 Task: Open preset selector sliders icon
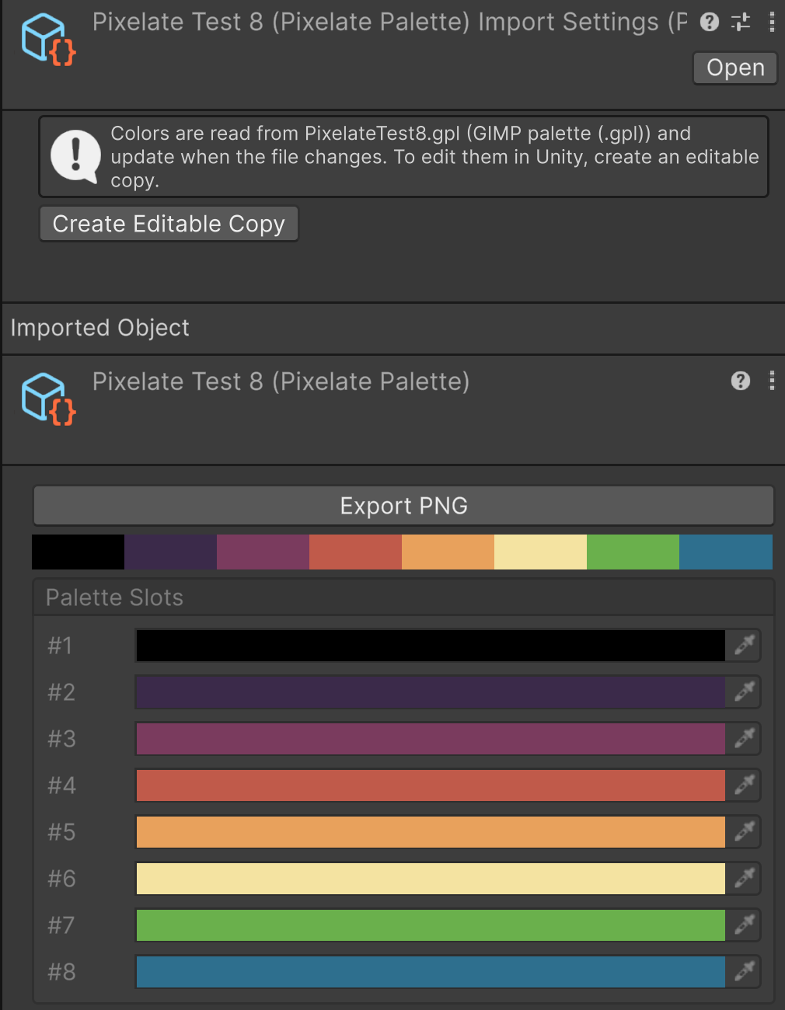point(741,22)
